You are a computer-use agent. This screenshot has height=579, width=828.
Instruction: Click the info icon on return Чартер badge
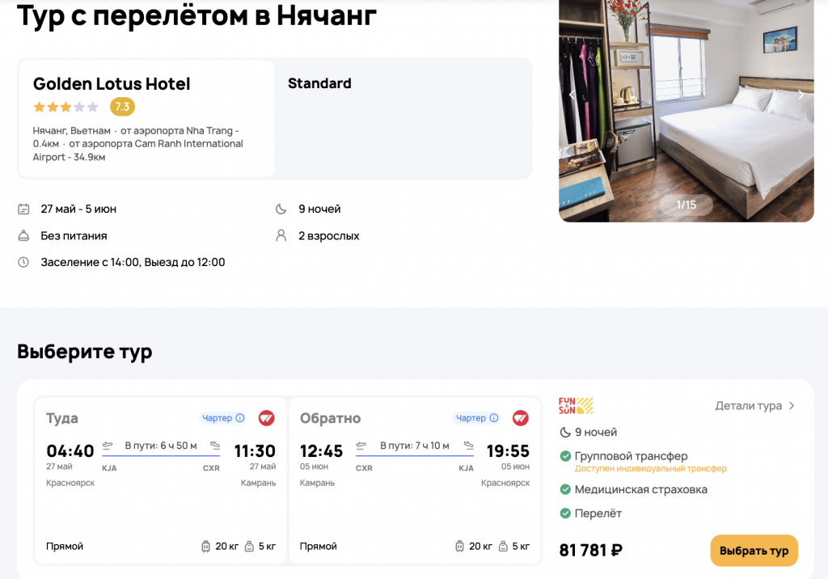pos(494,418)
